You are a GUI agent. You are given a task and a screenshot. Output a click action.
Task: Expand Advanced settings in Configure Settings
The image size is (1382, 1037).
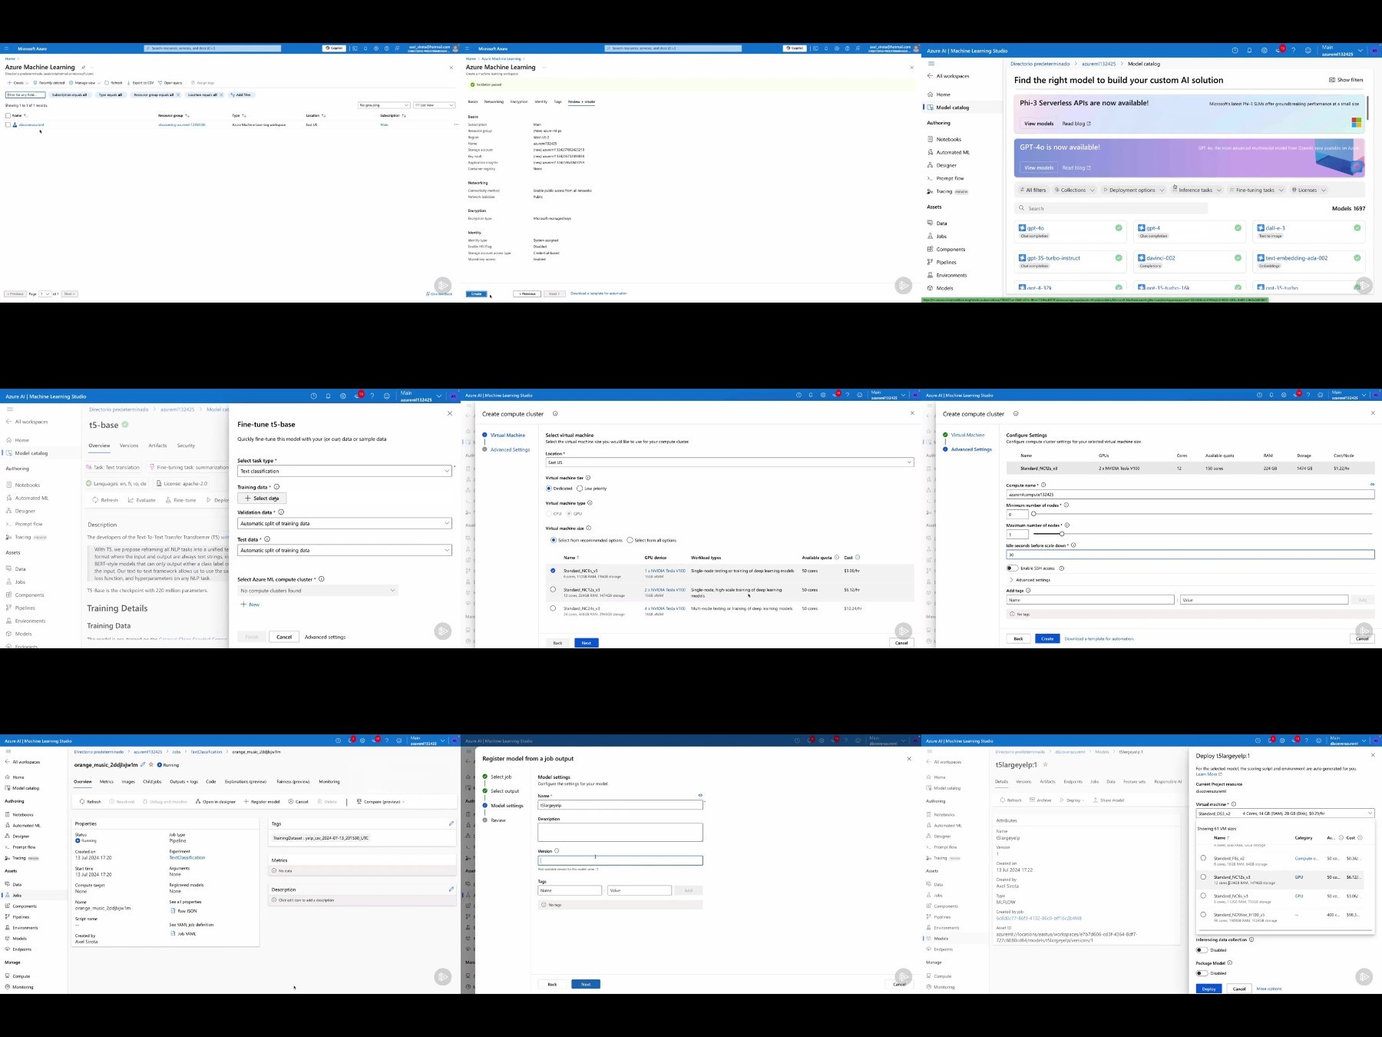1029,580
